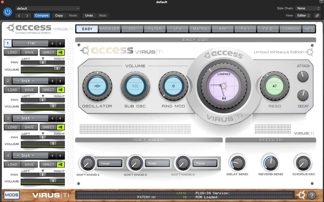Click the speaker icon on part 3

click(x=60, y=127)
